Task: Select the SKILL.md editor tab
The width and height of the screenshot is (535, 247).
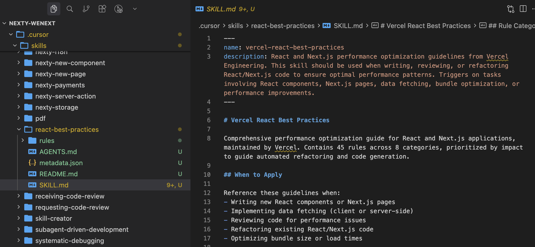Action: click(225, 9)
